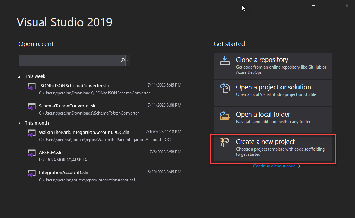Collapse the This week group
355x218 pixels.
(x=20, y=76)
